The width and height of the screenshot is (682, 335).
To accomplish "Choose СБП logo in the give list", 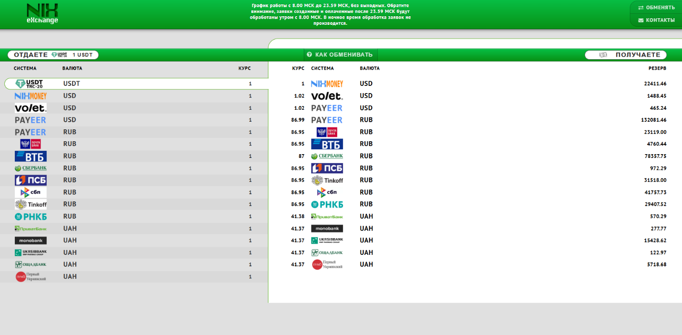I will point(31,192).
